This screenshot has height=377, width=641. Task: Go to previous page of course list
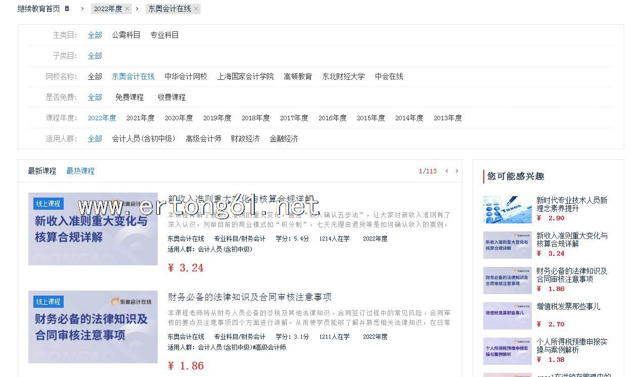[447, 171]
